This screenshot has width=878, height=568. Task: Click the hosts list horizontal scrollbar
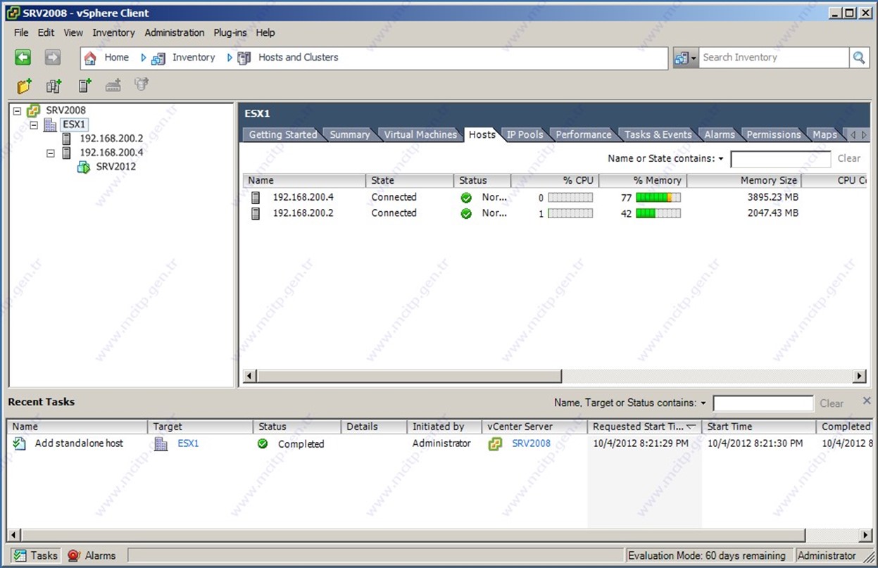point(408,377)
